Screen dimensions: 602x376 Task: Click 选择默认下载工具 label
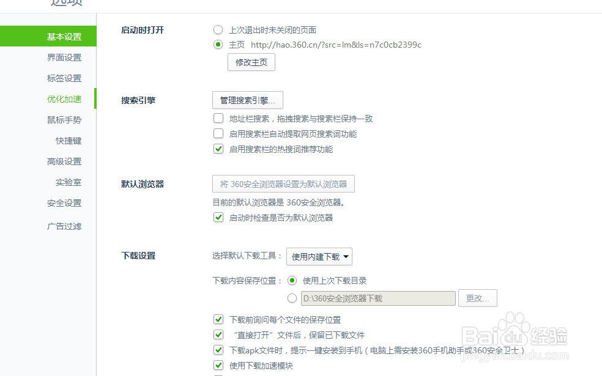point(247,256)
